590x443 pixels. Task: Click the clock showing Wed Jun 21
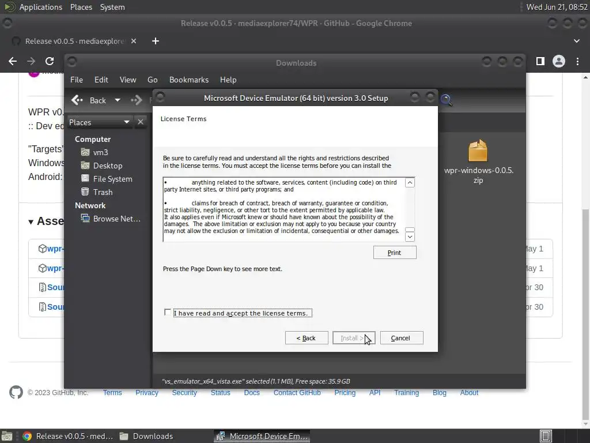click(557, 7)
